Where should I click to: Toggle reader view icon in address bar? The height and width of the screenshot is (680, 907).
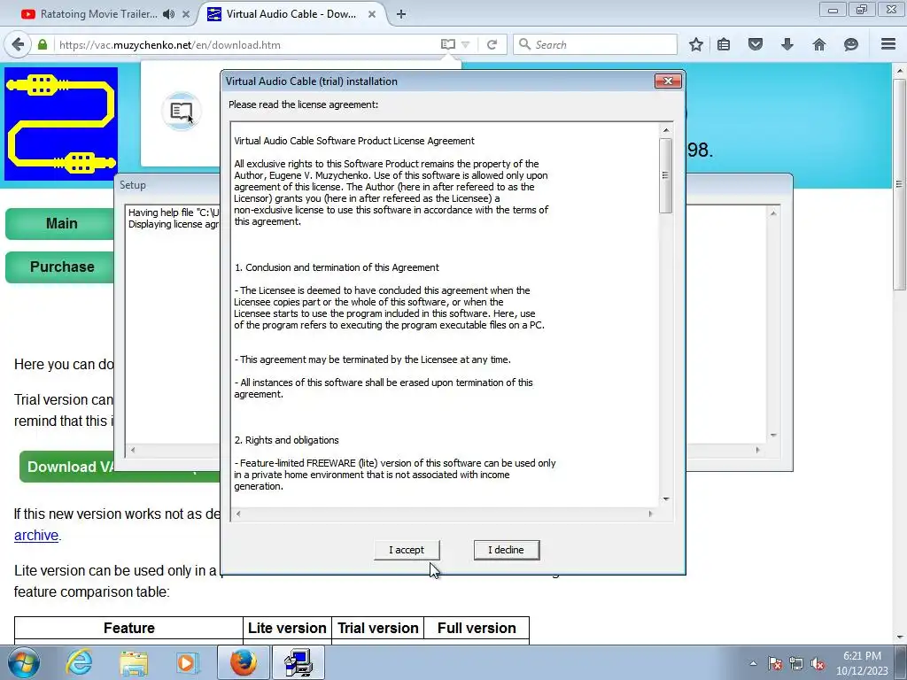coord(447,44)
